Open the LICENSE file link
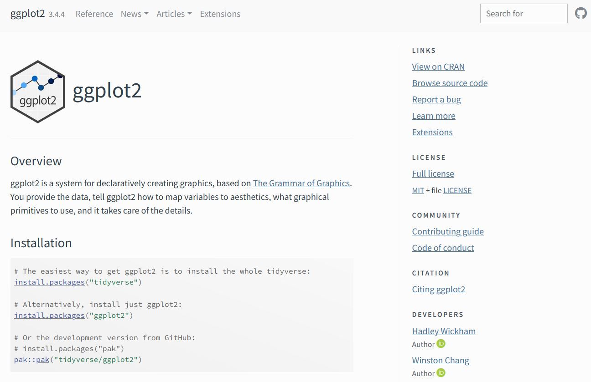The width and height of the screenshot is (591, 382). pos(457,190)
